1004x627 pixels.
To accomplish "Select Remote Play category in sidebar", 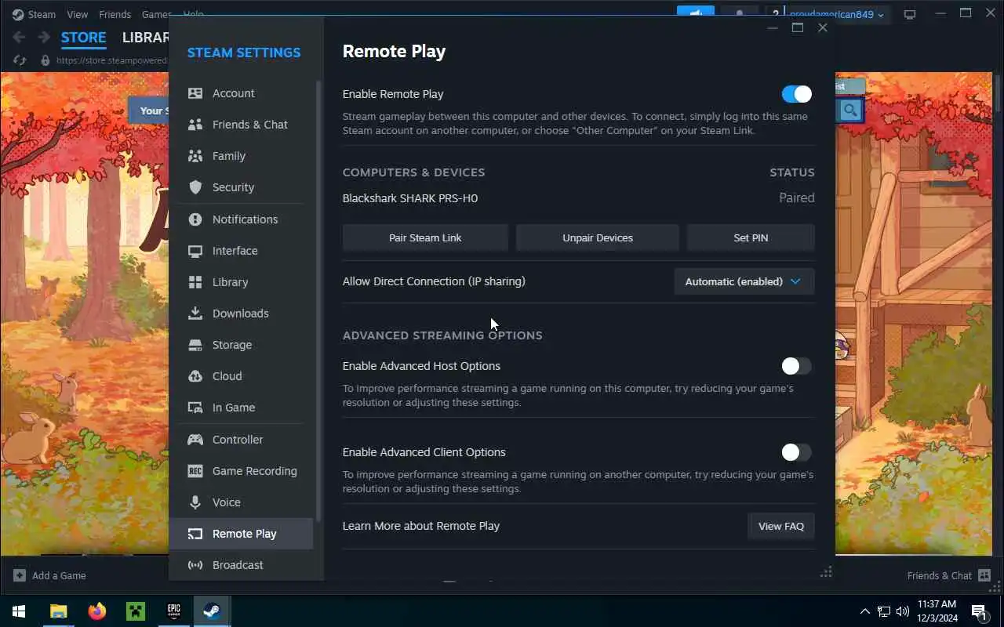I will 241,534.
